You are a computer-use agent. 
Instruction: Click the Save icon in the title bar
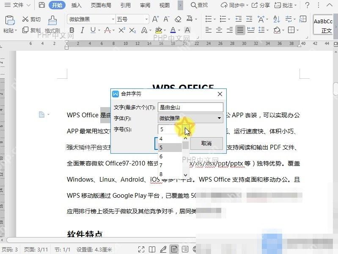(x=42, y=5)
